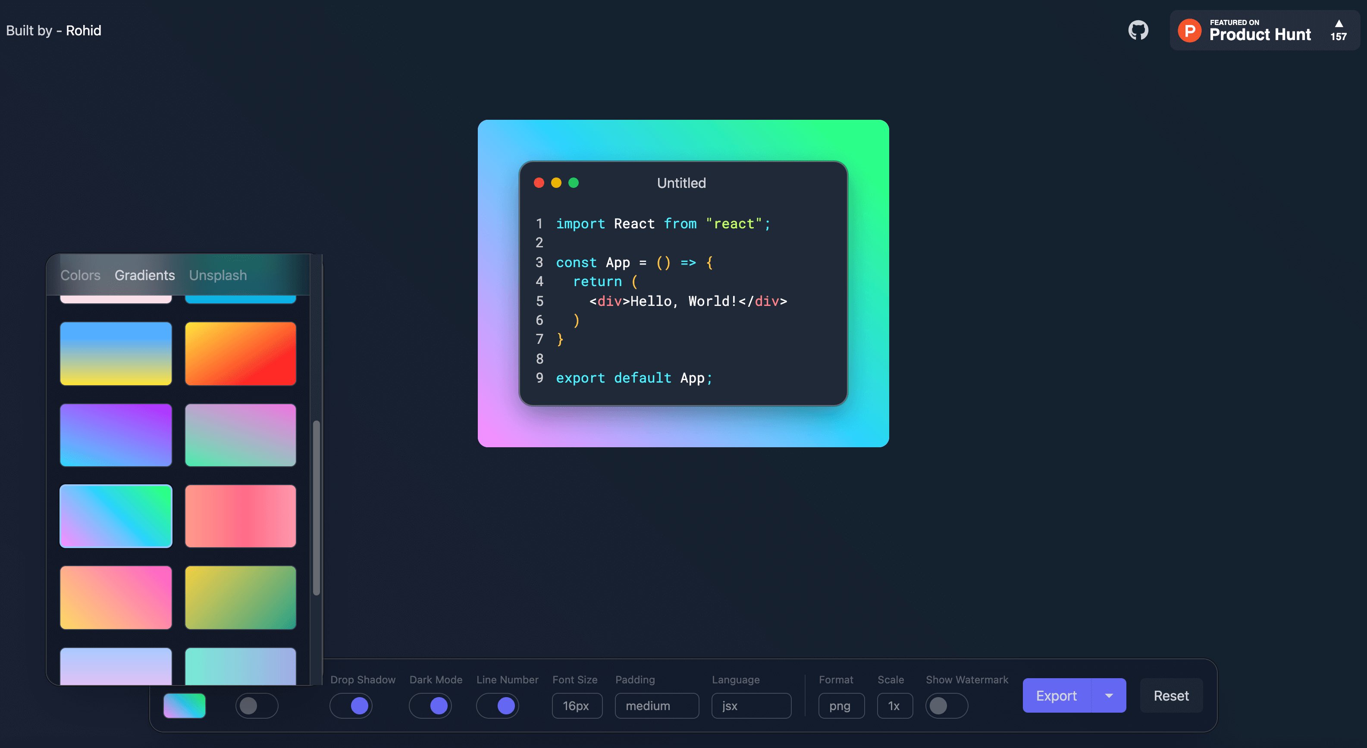Open the GitHub repository icon
The image size is (1367, 748).
point(1138,30)
